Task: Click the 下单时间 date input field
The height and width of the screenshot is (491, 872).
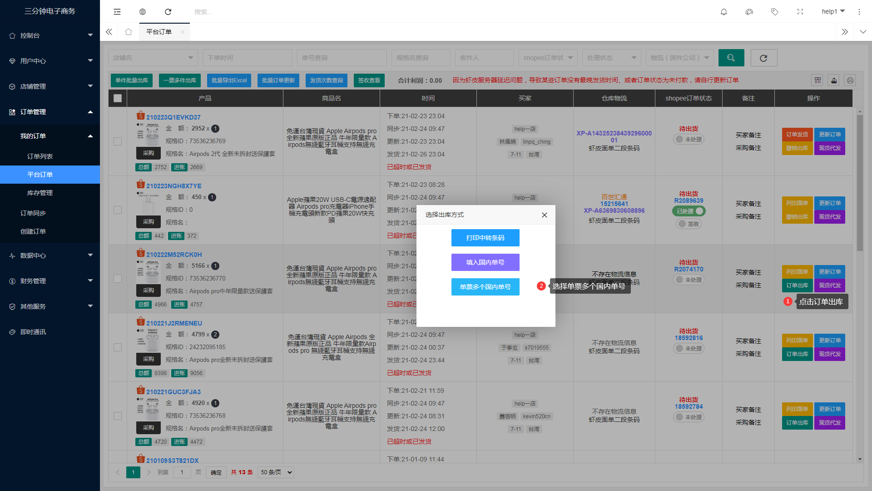Action: click(247, 58)
